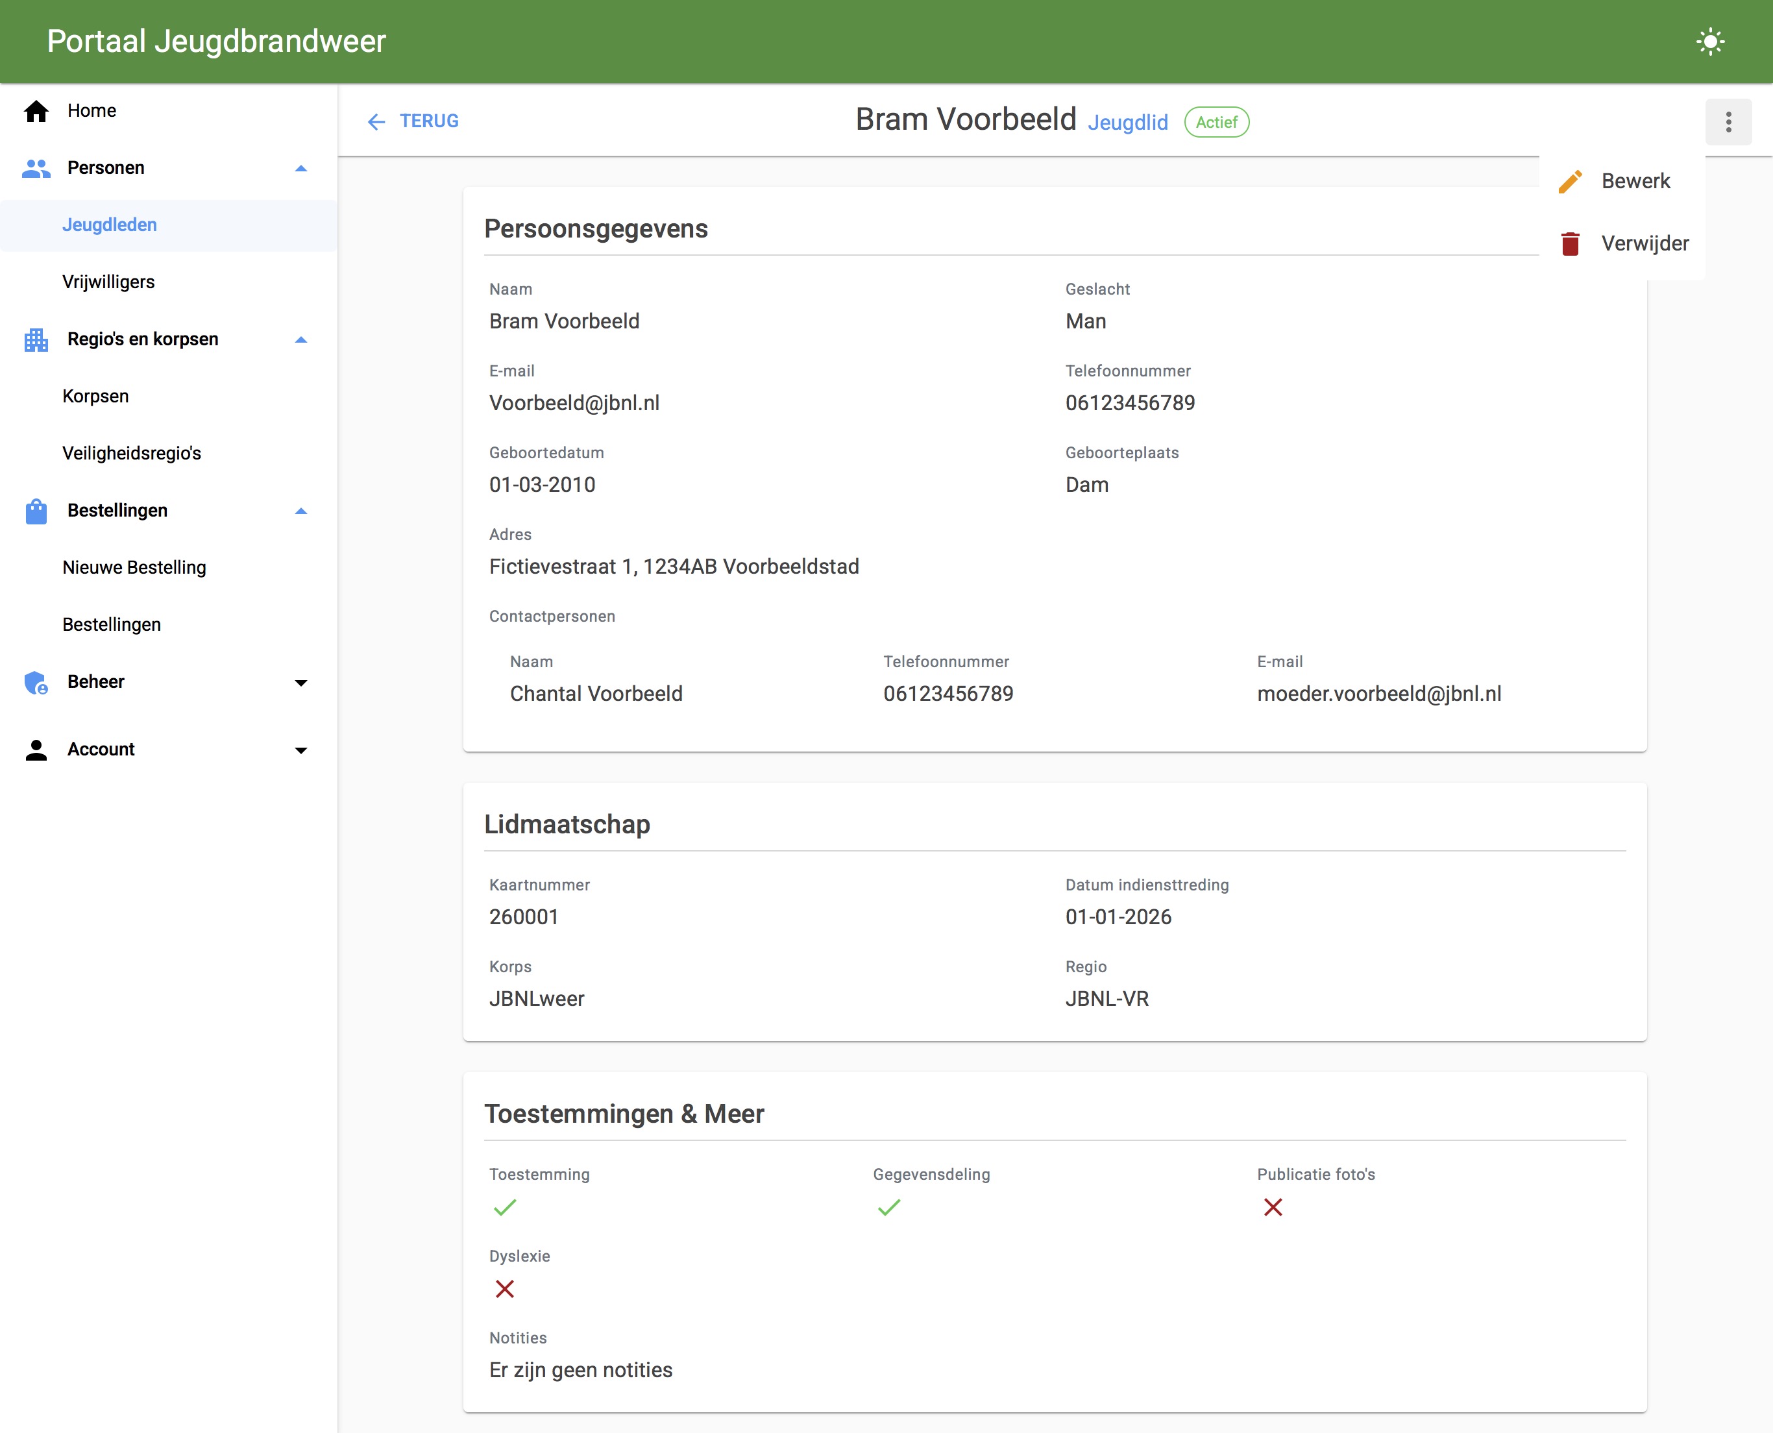The height and width of the screenshot is (1433, 1773).
Task: Open the three-dot options menu
Action: (1728, 122)
